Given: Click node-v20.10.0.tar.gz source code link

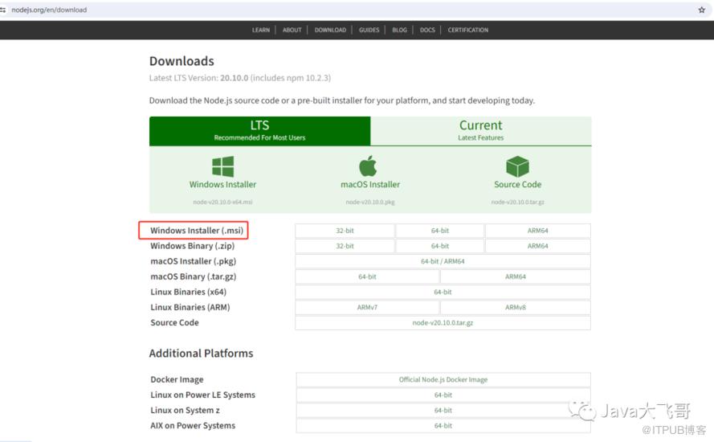Looking at the screenshot, I should pyautogui.click(x=443, y=322).
